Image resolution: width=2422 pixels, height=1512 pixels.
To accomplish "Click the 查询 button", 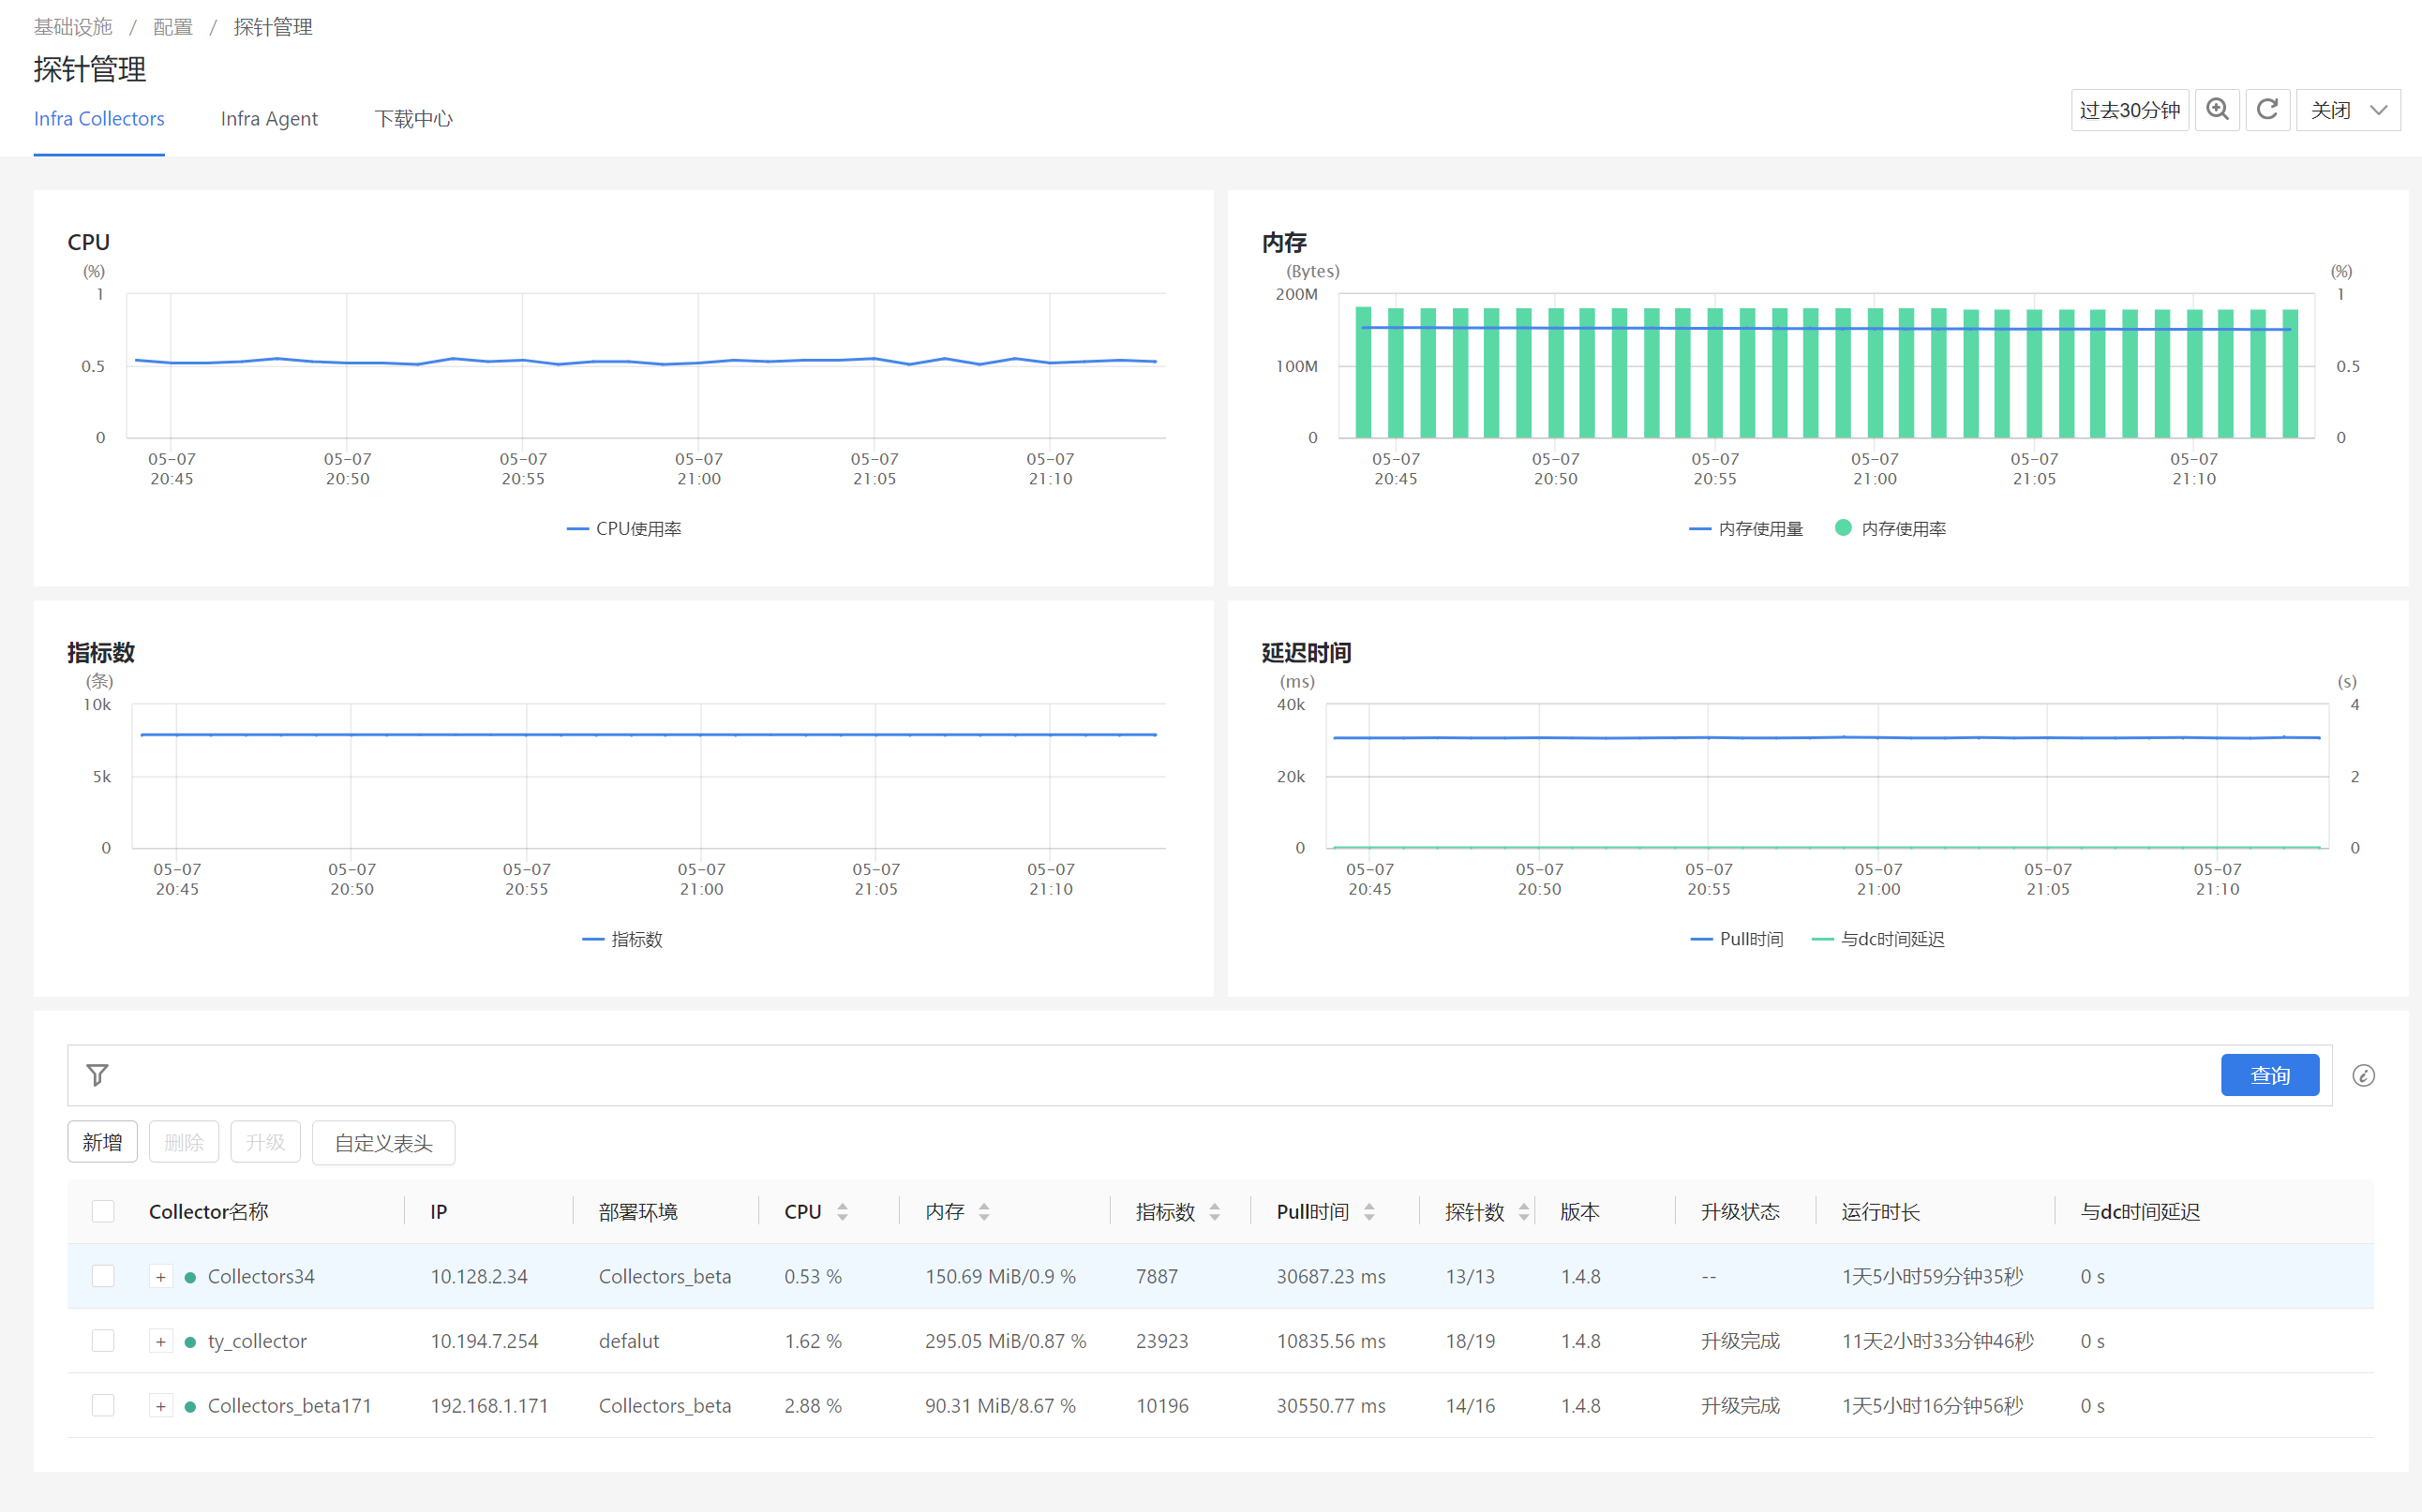I will pos(2270,1075).
